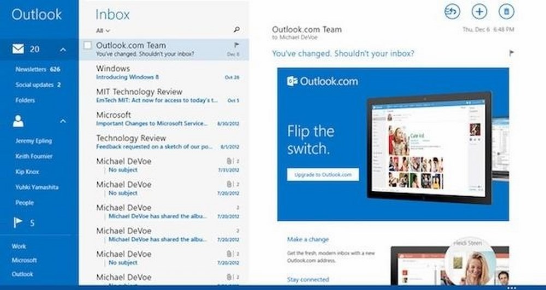Viewport: 546px width, 290px height.
Task: Open the Newsletters folder
Action: (38, 69)
